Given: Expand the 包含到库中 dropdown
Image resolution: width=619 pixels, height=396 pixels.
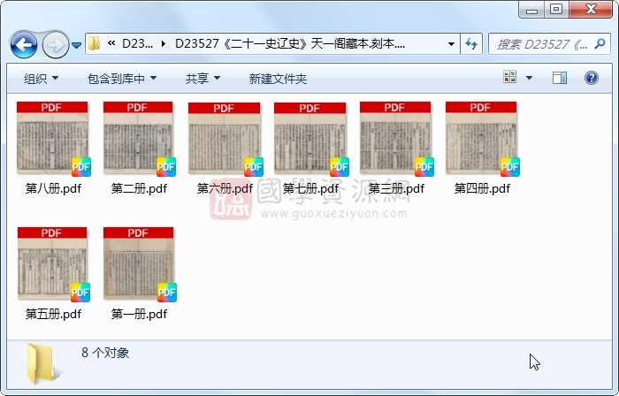Looking at the screenshot, I should [121, 79].
